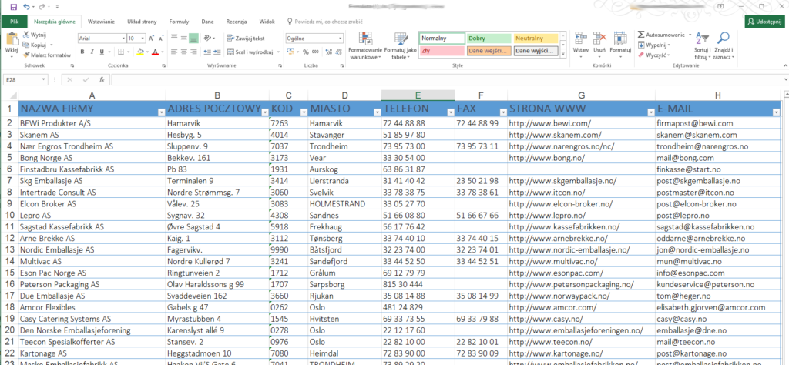The width and height of the screenshot is (789, 365).
Task: Open filter dropdown for TELEFON column
Action: 450,112
